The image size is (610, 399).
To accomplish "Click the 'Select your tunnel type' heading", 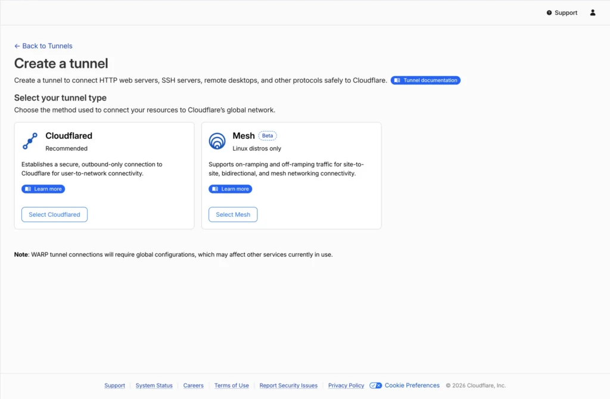I will click(x=60, y=98).
